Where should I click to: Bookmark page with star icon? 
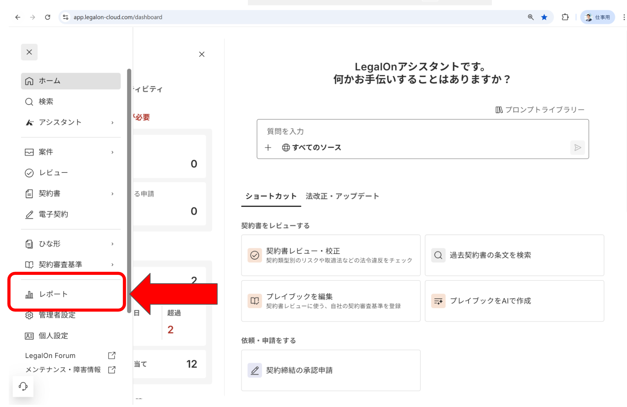[x=544, y=17]
